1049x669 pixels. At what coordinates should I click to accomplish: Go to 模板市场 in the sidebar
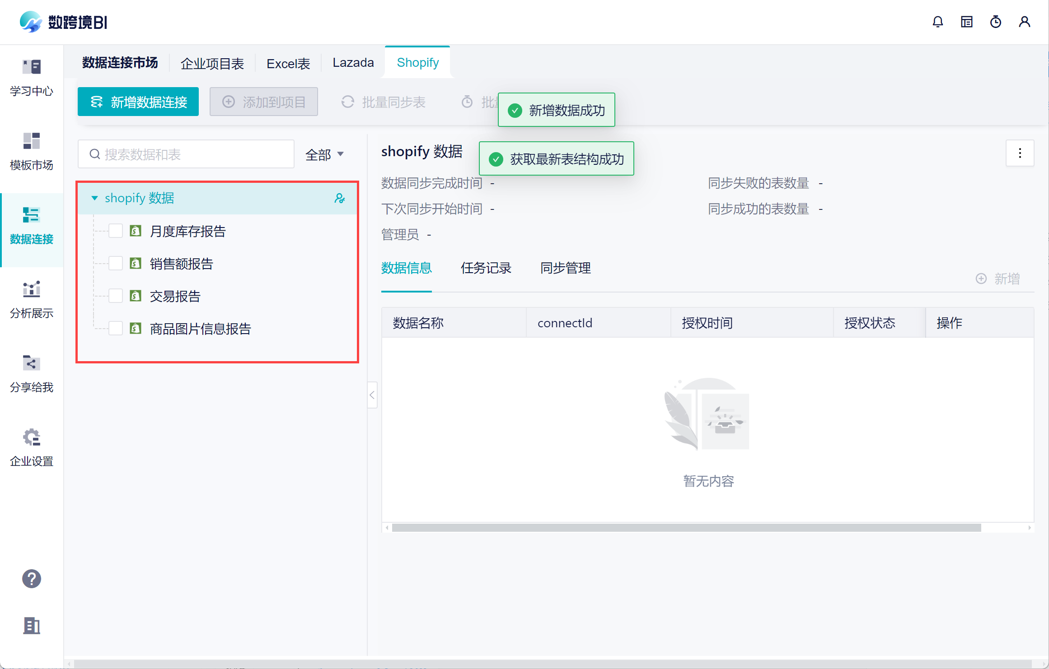(32, 152)
